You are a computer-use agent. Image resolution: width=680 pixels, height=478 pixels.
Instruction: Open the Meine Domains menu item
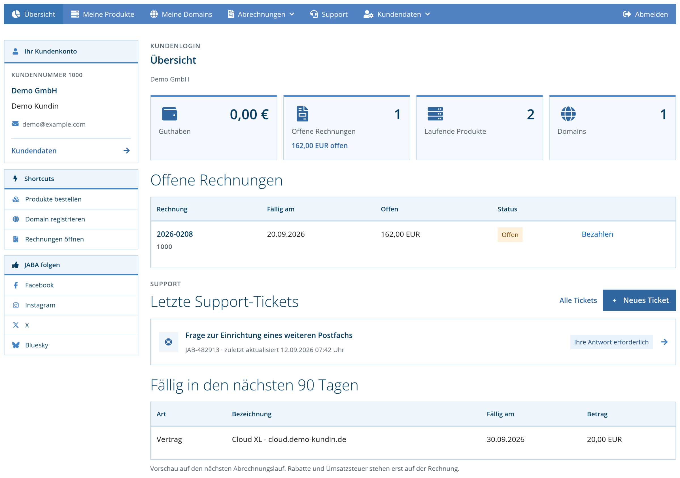click(181, 14)
